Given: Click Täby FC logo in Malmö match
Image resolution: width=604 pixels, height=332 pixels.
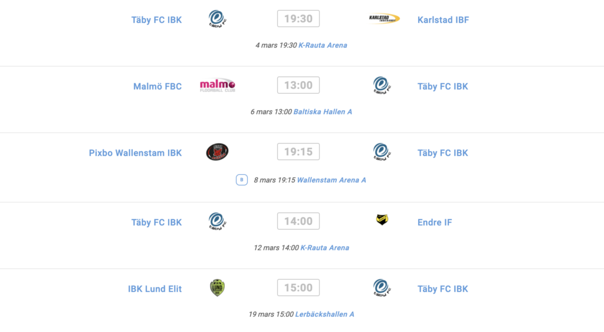Looking at the screenshot, I should [x=382, y=85].
